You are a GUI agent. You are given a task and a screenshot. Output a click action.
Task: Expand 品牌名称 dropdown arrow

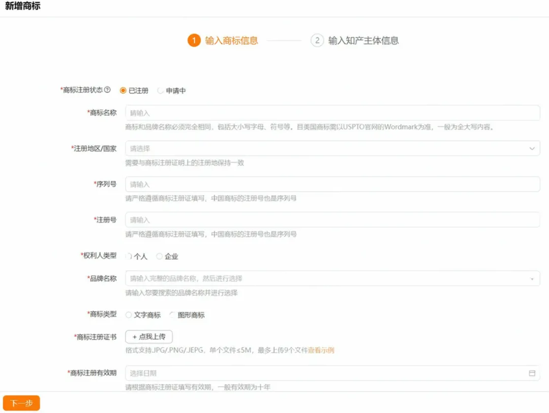pyautogui.click(x=532, y=279)
